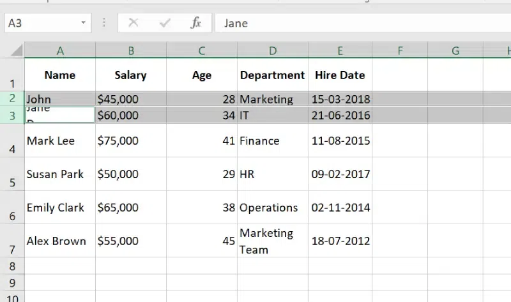Click the Hire Date header cell
The width and height of the screenshot is (511, 302).
[340, 75]
